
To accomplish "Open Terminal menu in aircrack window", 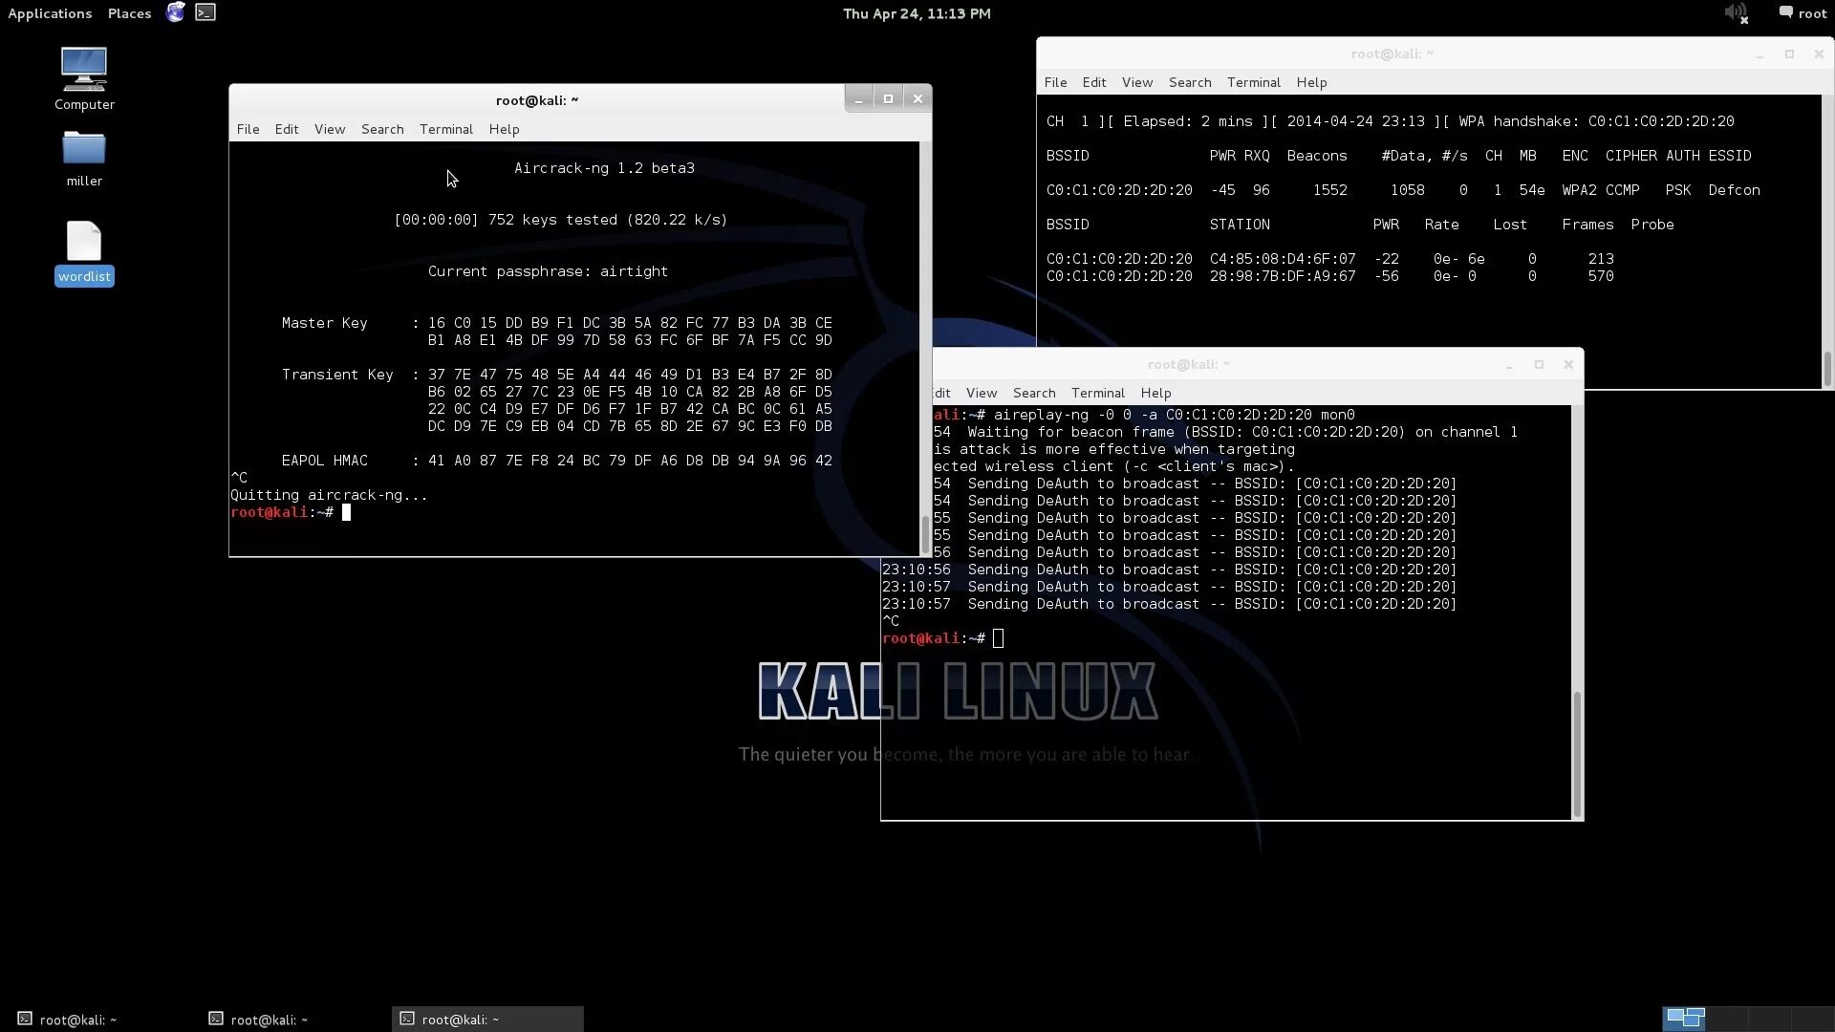I will point(445,129).
